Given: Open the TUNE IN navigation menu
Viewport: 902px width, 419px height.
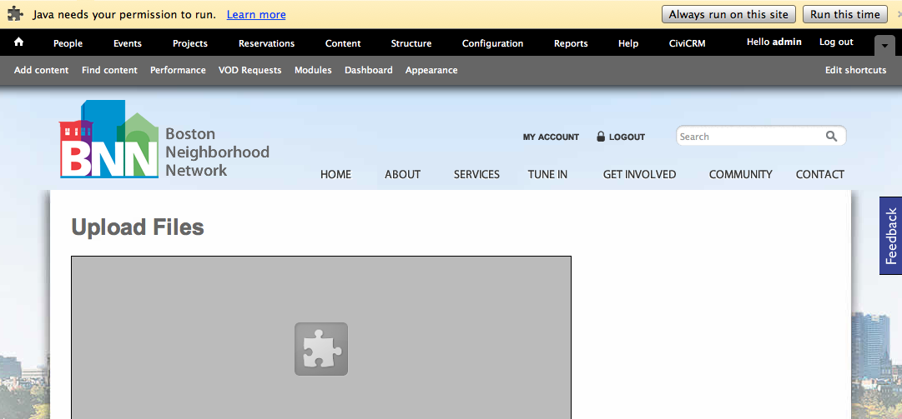Looking at the screenshot, I should 547,174.
